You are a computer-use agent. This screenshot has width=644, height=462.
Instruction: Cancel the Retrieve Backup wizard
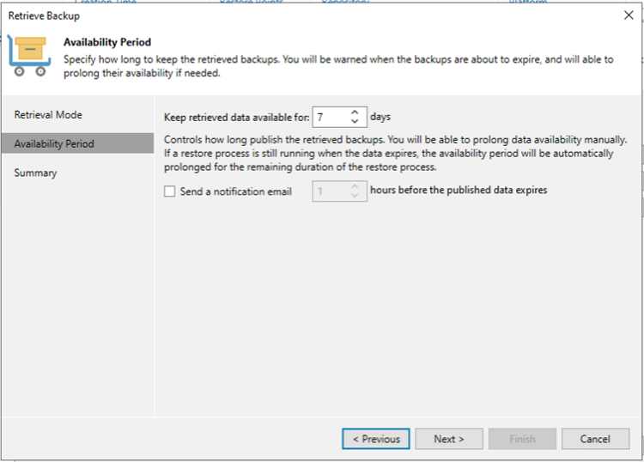click(595, 439)
